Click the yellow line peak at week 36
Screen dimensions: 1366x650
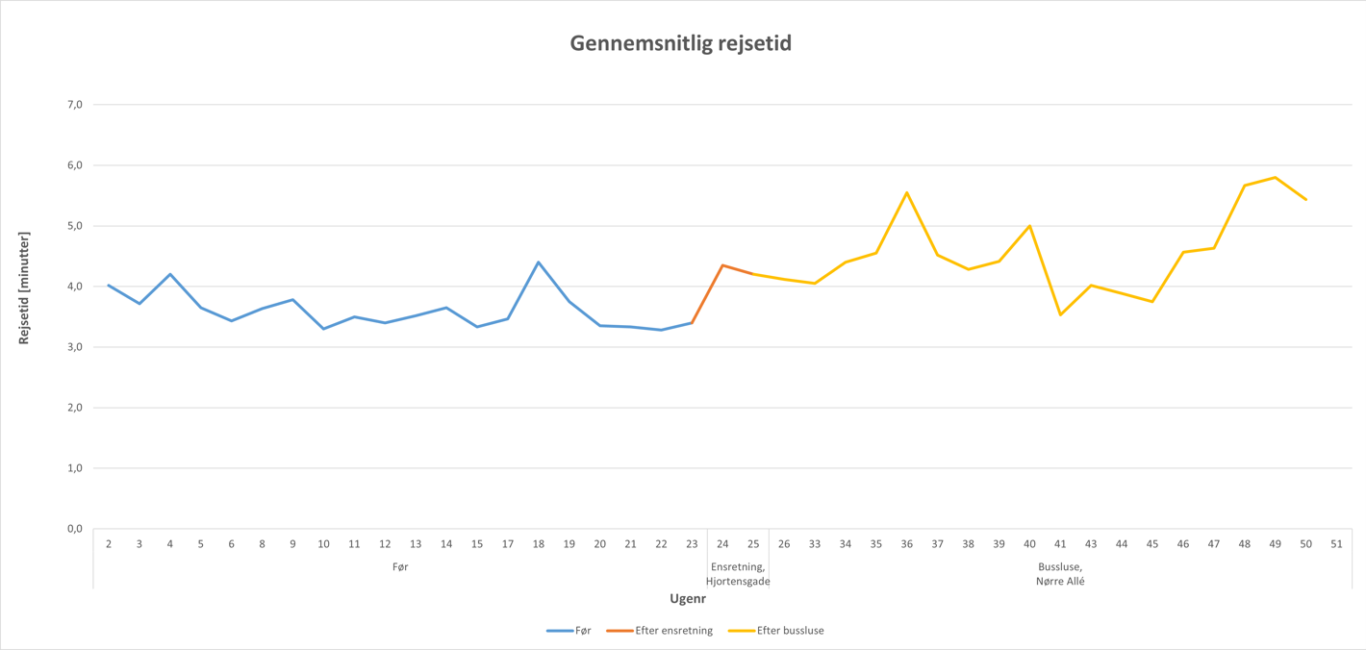point(907,192)
